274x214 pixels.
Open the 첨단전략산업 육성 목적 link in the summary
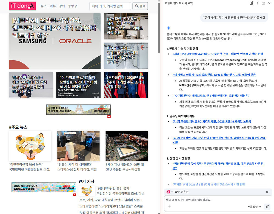pyautogui.click(x=218, y=166)
